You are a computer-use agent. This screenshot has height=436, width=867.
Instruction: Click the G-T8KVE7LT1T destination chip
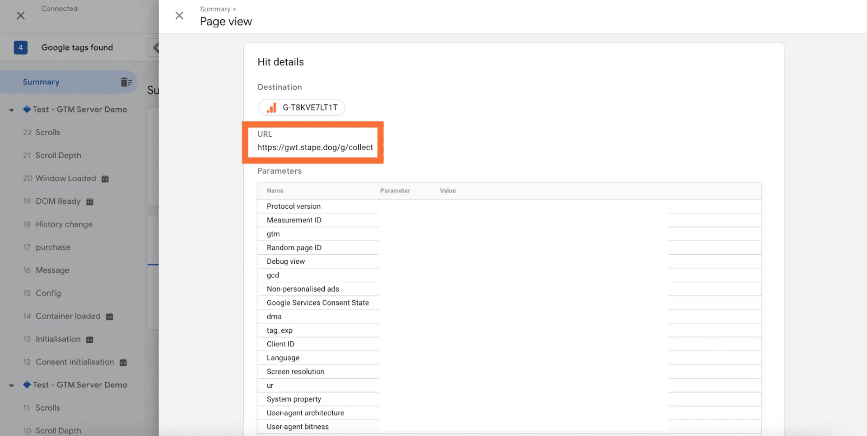[302, 107]
